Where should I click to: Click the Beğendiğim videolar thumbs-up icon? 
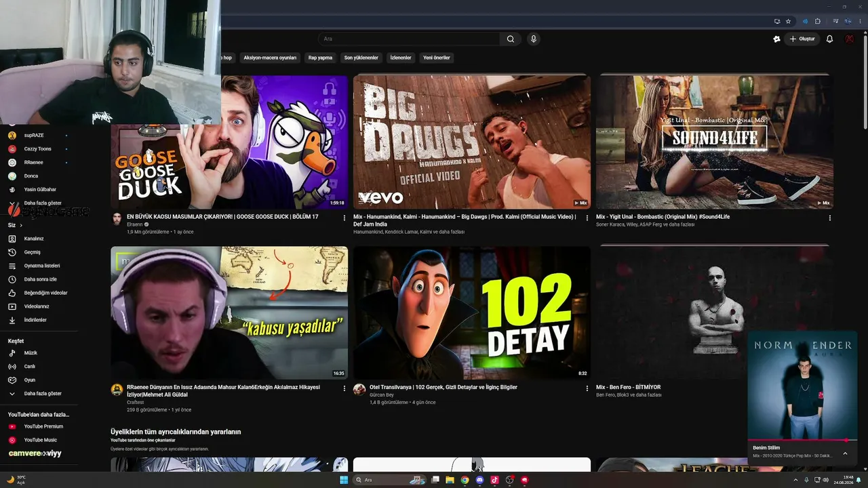(x=12, y=293)
